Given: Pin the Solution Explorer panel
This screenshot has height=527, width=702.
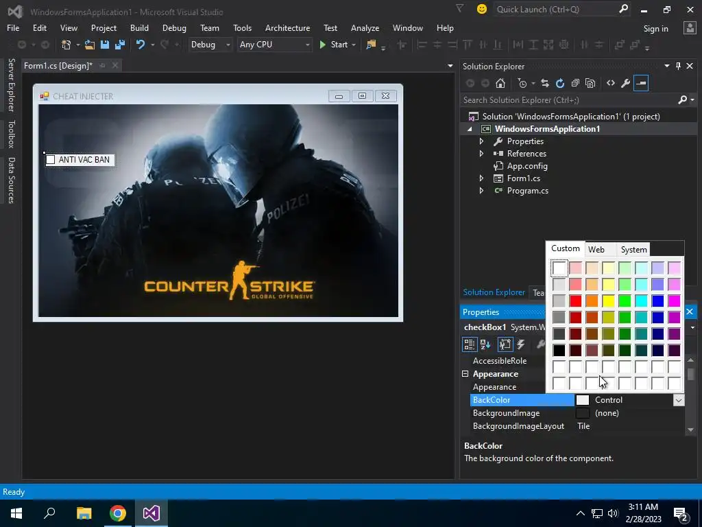Looking at the screenshot, I should [678, 66].
